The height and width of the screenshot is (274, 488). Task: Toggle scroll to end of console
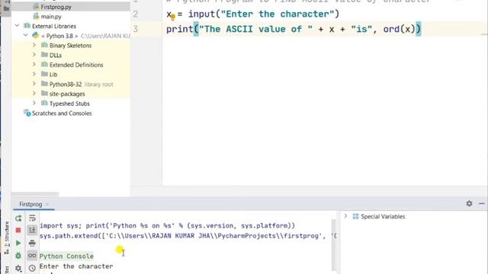32,230
